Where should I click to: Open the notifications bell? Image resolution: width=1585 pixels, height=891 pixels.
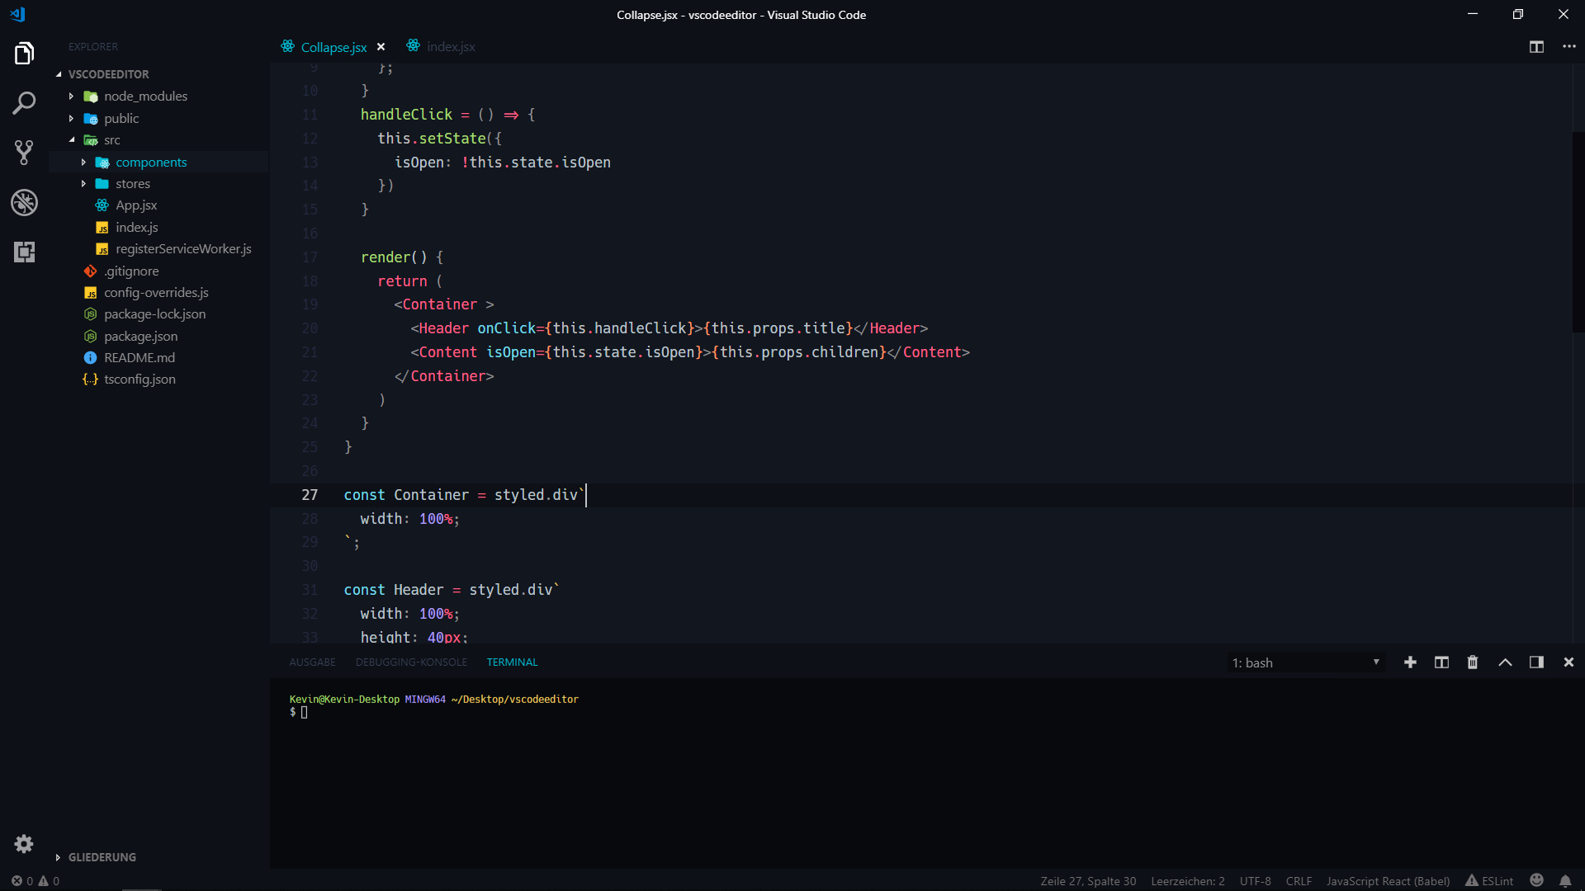[1565, 880]
